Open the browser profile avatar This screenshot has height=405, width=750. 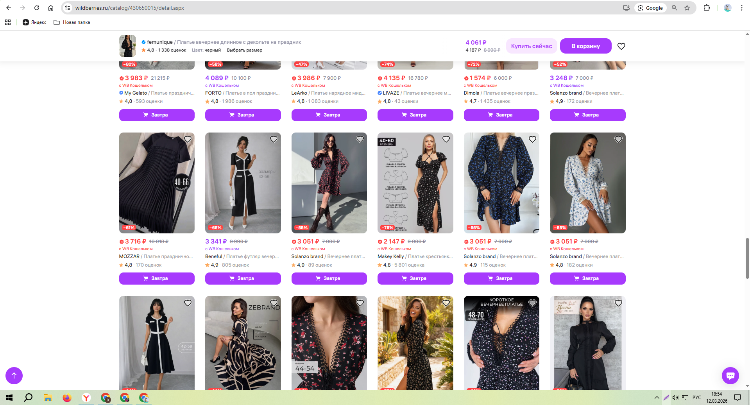[727, 8]
